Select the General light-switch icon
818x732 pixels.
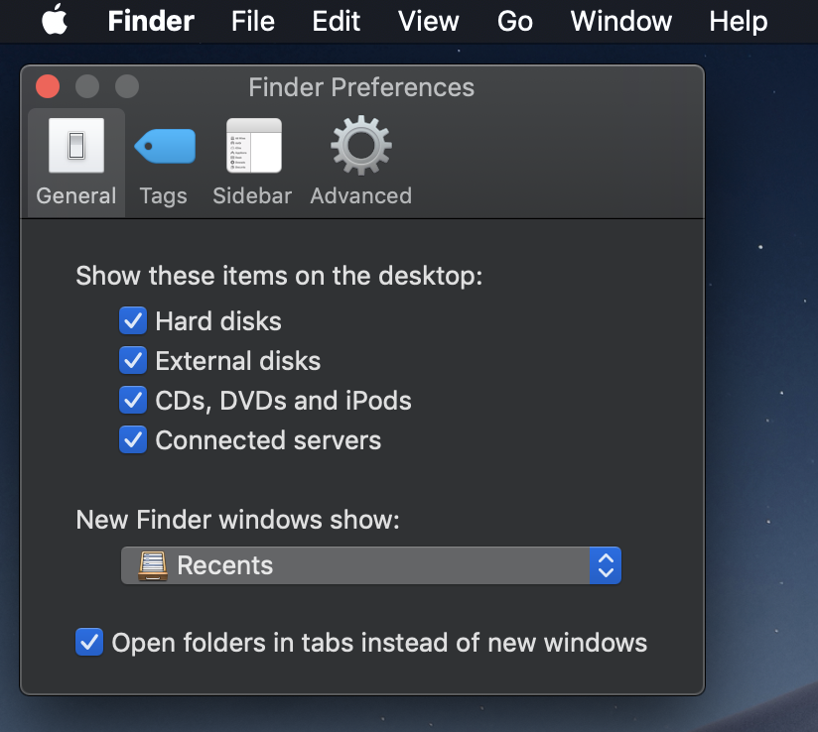pos(76,146)
